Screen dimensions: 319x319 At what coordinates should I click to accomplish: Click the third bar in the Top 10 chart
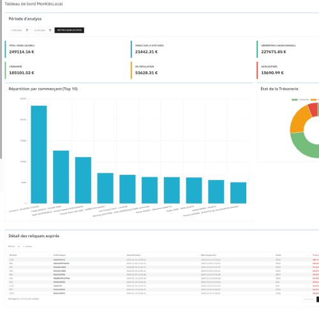[83, 181]
